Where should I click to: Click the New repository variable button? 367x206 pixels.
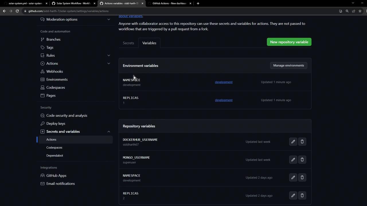pos(289,42)
